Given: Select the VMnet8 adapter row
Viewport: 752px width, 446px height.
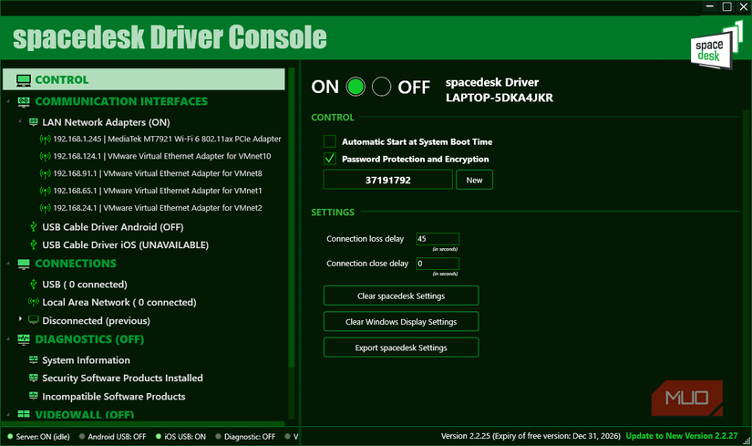Looking at the screenshot, I should [158, 174].
